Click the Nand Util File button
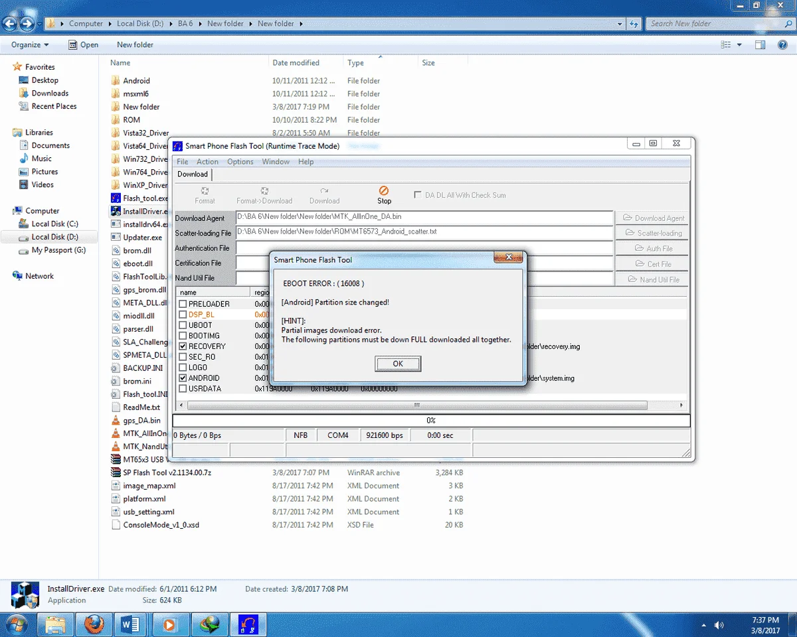The width and height of the screenshot is (797, 637). click(x=652, y=279)
